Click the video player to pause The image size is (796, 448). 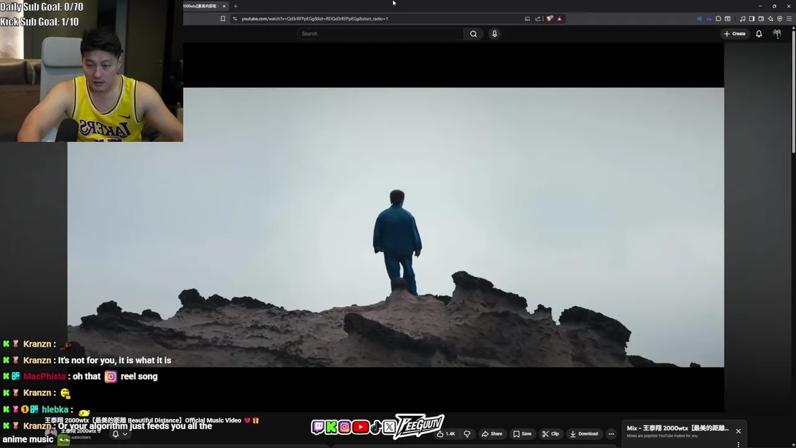[396, 227]
